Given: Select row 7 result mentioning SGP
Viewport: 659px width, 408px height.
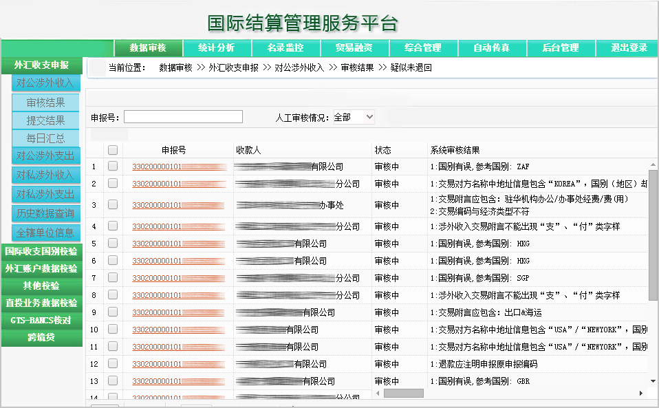Looking at the screenshot, I should click(479, 278).
